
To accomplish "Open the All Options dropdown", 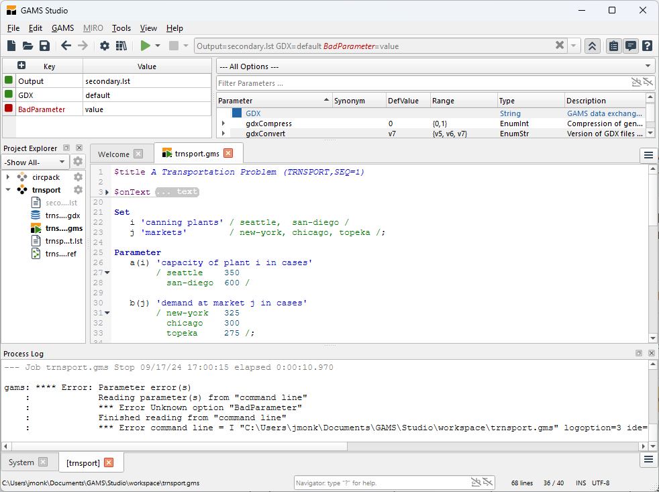I will coord(436,66).
